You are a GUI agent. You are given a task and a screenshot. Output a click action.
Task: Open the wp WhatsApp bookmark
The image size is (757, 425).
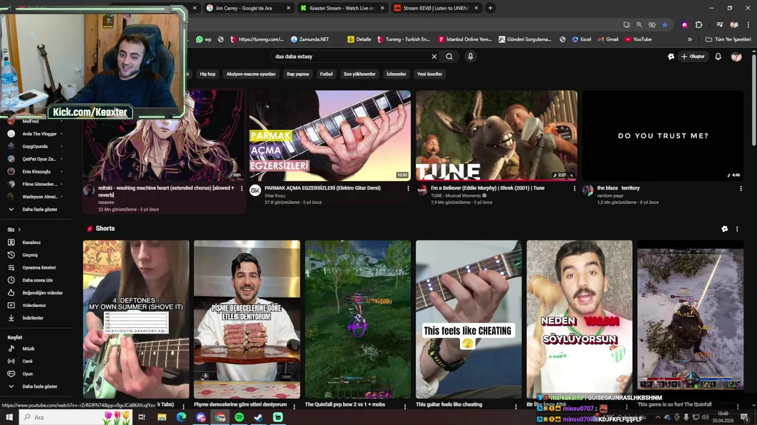(x=204, y=40)
